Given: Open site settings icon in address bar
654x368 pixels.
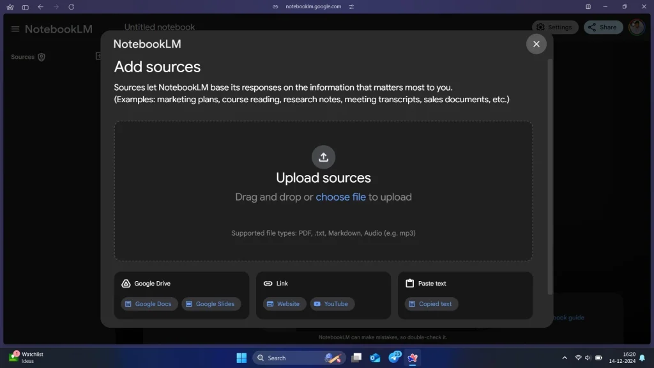Looking at the screenshot, I should point(351,6).
